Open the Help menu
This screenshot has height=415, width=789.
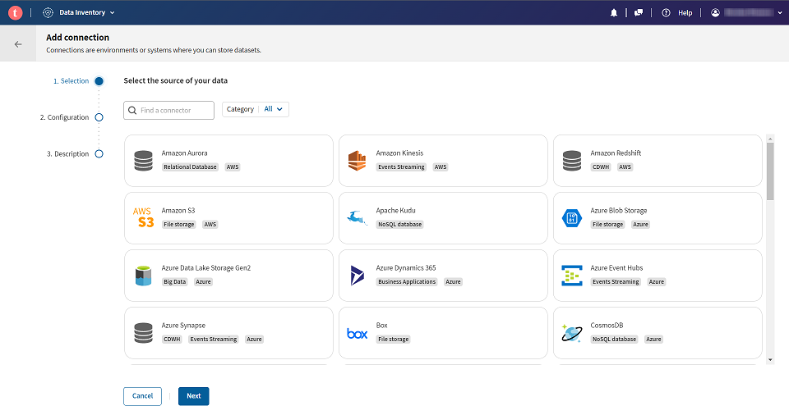pyautogui.click(x=677, y=13)
